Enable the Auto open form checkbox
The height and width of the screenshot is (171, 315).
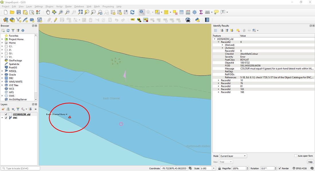click(x=295, y=156)
